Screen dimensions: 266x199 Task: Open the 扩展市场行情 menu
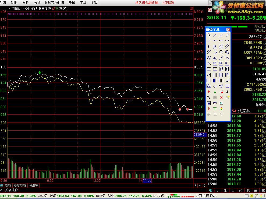pyautogui.click(x=54, y=2)
